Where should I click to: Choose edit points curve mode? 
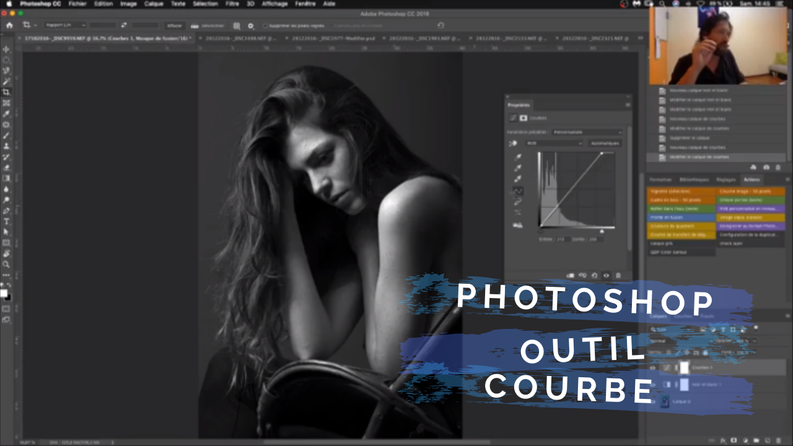coord(518,191)
